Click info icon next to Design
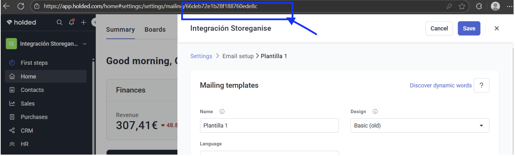This screenshot has height=156, width=515. coord(375,112)
